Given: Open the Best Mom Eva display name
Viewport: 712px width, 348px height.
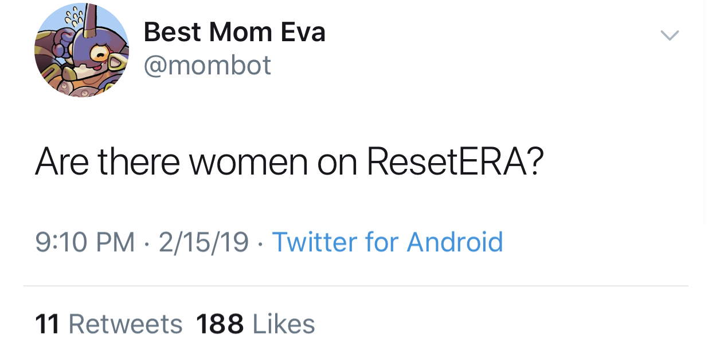Looking at the screenshot, I should [234, 31].
